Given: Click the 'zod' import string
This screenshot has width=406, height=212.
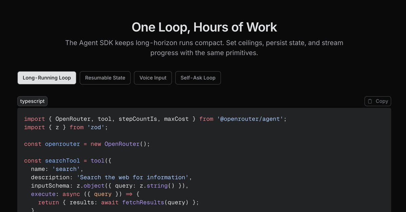Looking at the screenshot, I should tap(96, 127).
